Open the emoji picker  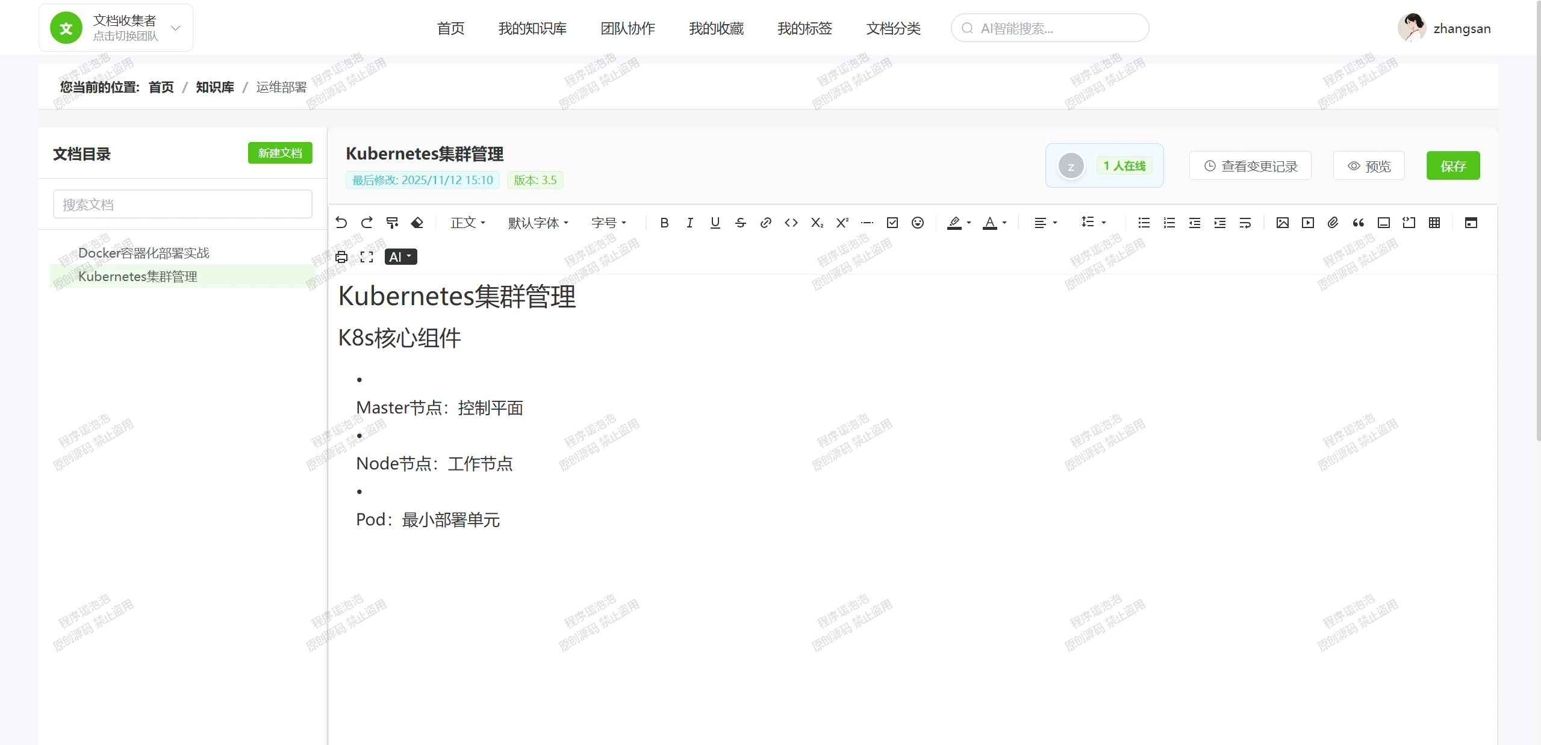pos(918,223)
